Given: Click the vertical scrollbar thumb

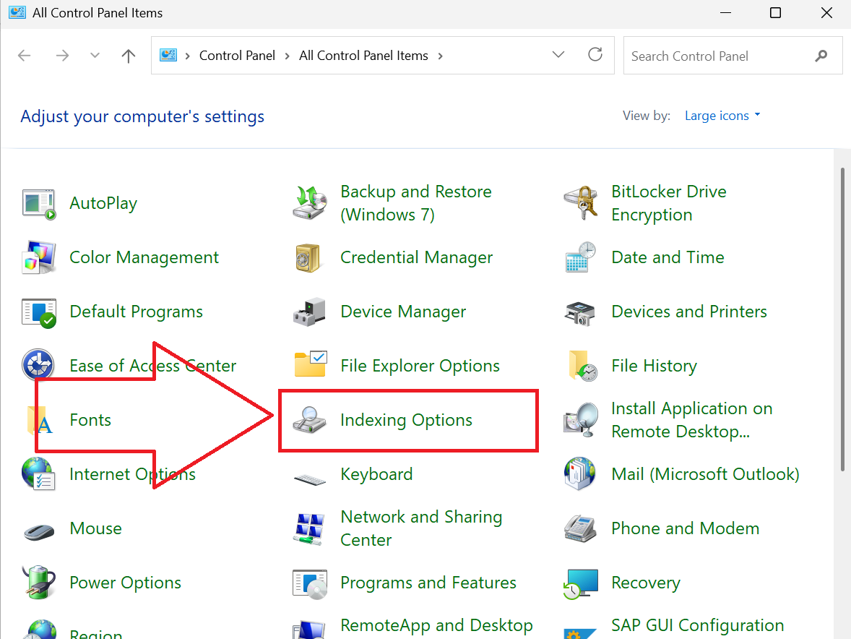Looking at the screenshot, I should (x=842, y=319).
